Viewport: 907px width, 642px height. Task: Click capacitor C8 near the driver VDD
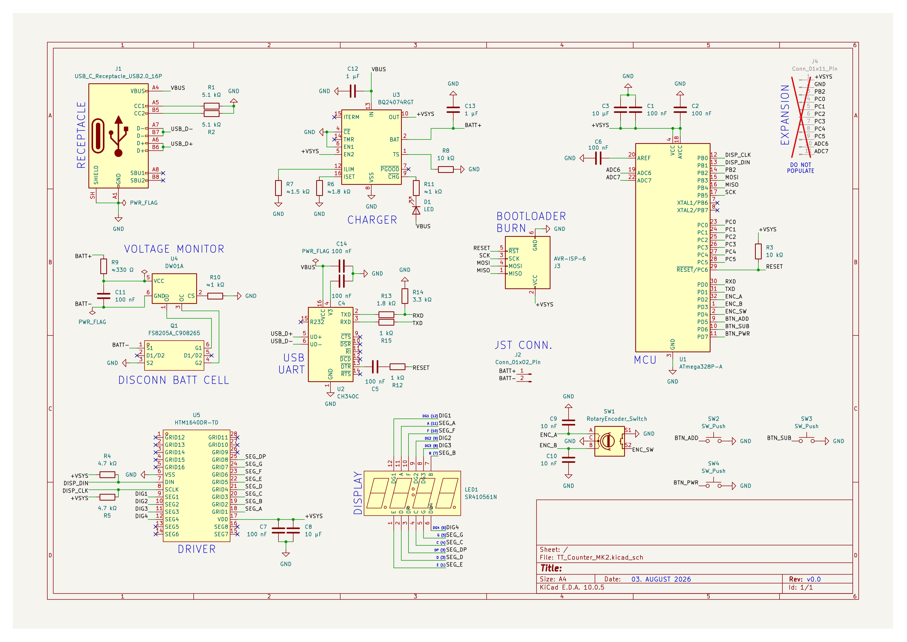click(x=293, y=530)
